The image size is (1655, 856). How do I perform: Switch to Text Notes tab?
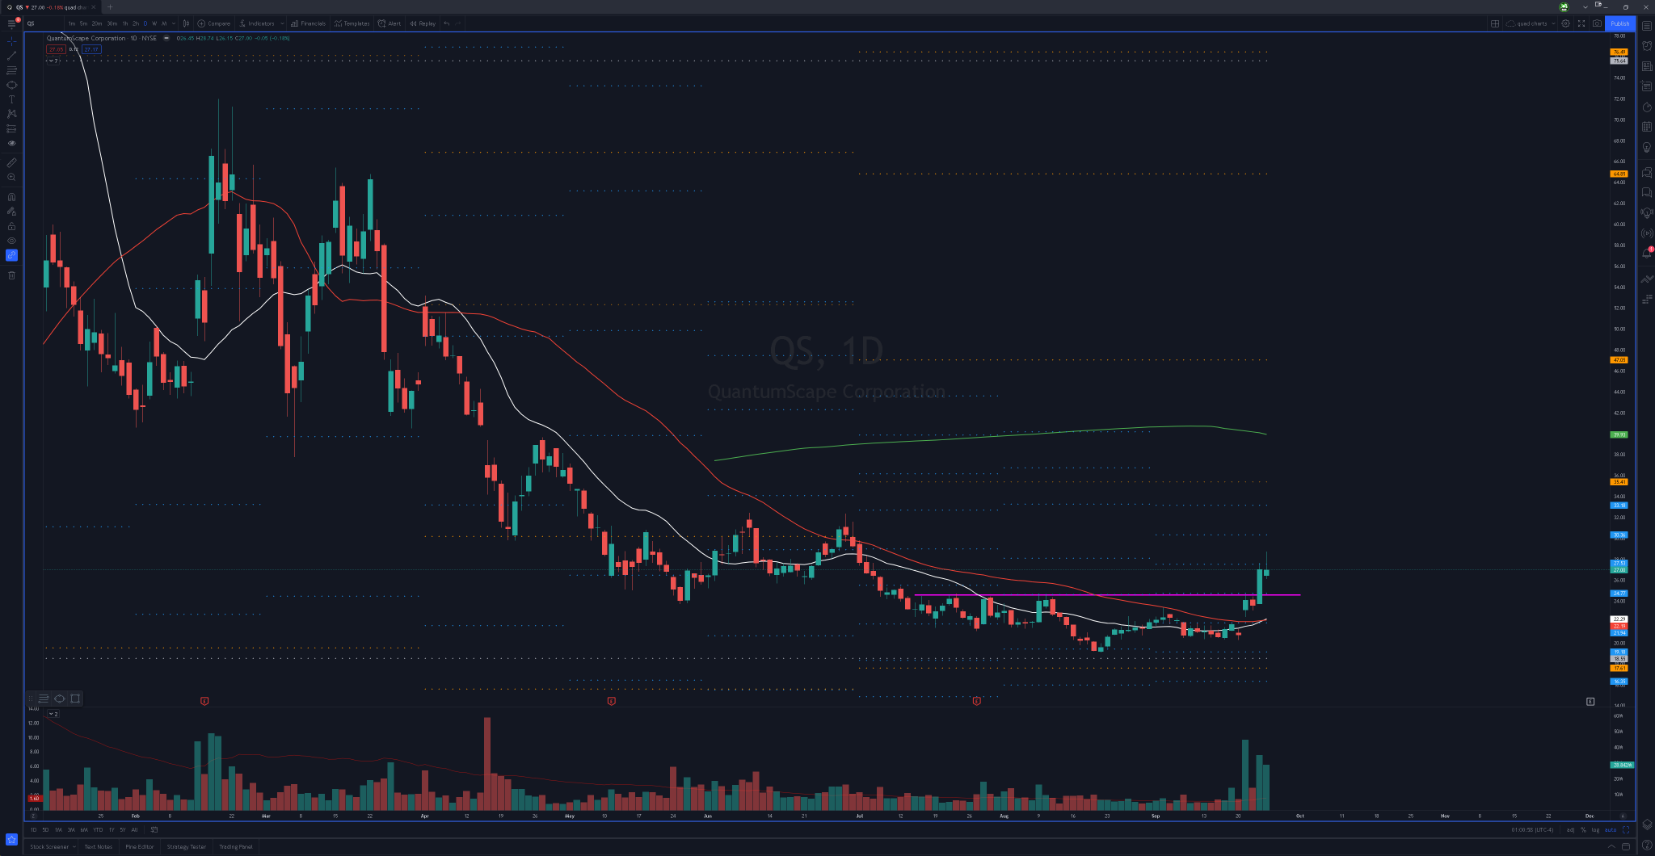tap(99, 846)
